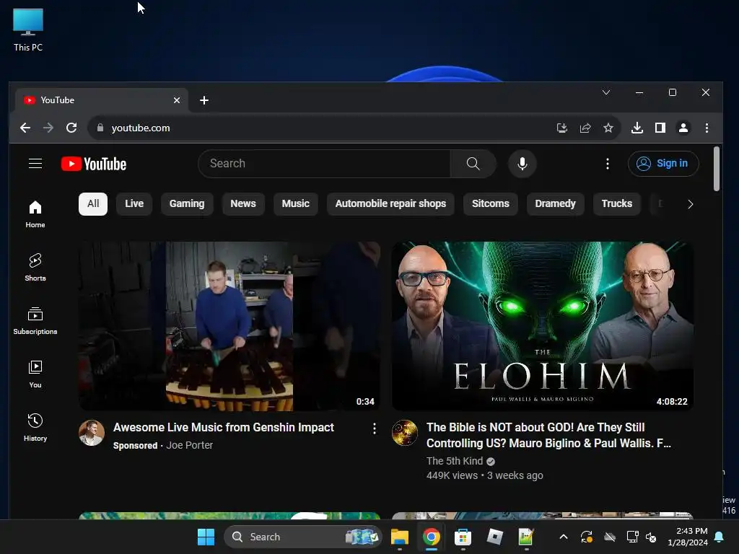Open the You library section
Image resolution: width=739 pixels, height=554 pixels.
[35, 374]
